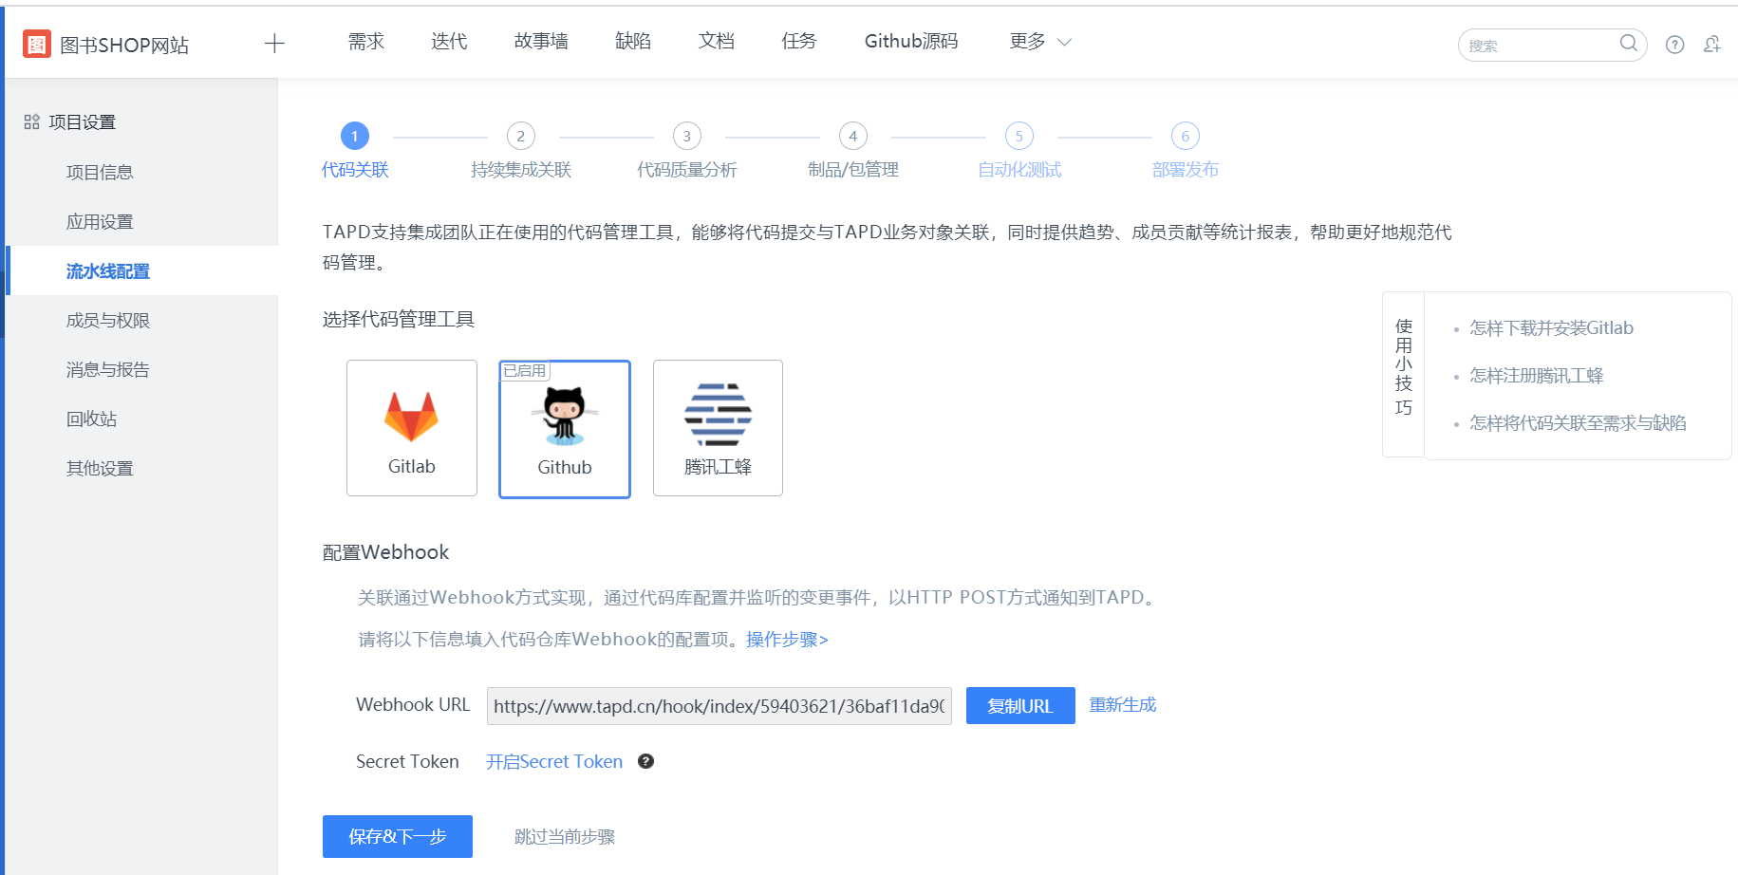This screenshot has width=1738, height=875.
Task: Open the 更多 dropdown menu
Action: pyautogui.click(x=1037, y=42)
